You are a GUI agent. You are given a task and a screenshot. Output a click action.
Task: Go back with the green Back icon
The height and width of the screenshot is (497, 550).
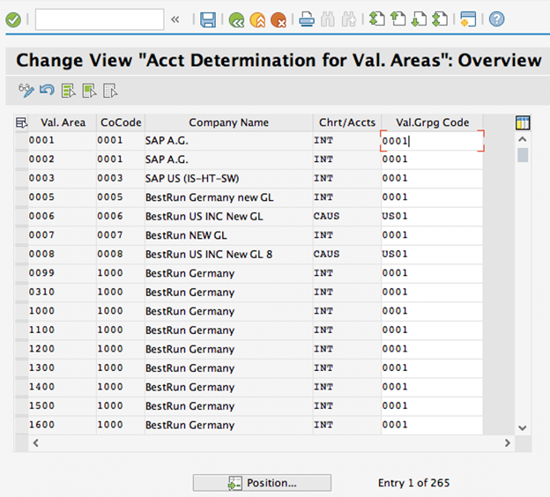coord(236,20)
